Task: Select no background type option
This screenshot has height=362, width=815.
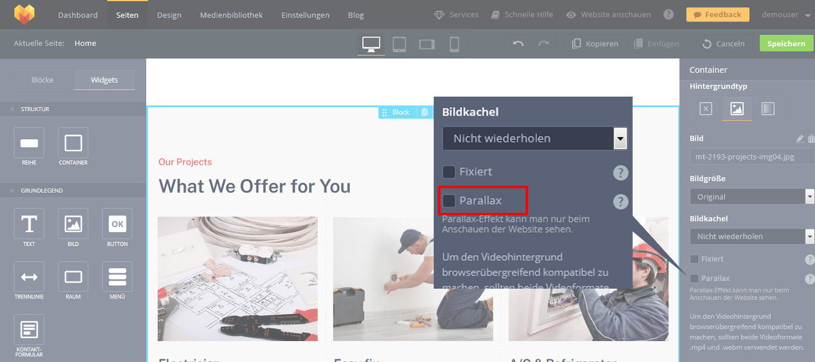Action: [x=706, y=109]
